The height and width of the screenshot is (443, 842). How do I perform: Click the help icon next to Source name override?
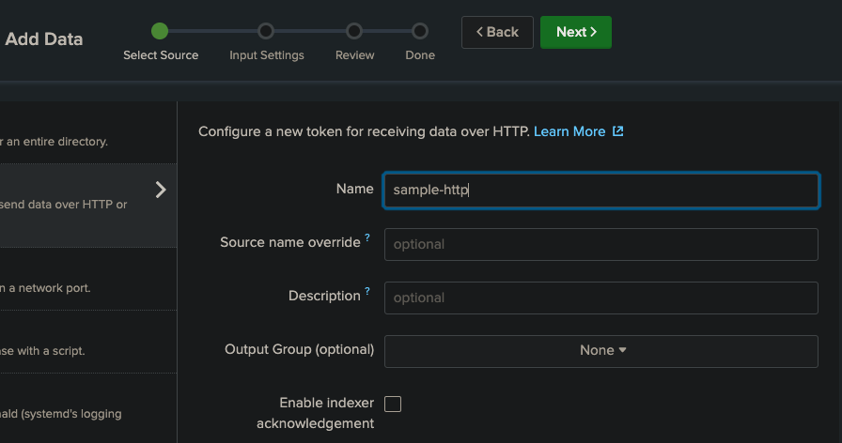pyautogui.click(x=367, y=237)
